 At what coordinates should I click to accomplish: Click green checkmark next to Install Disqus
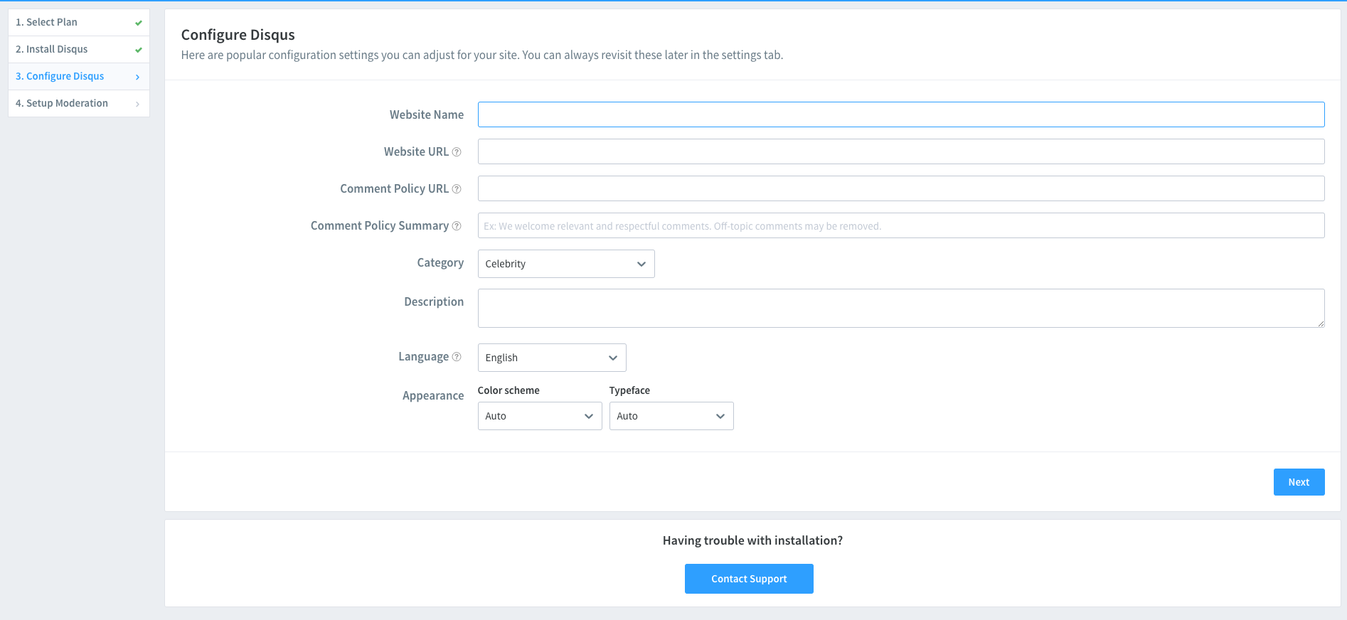(x=139, y=50)
